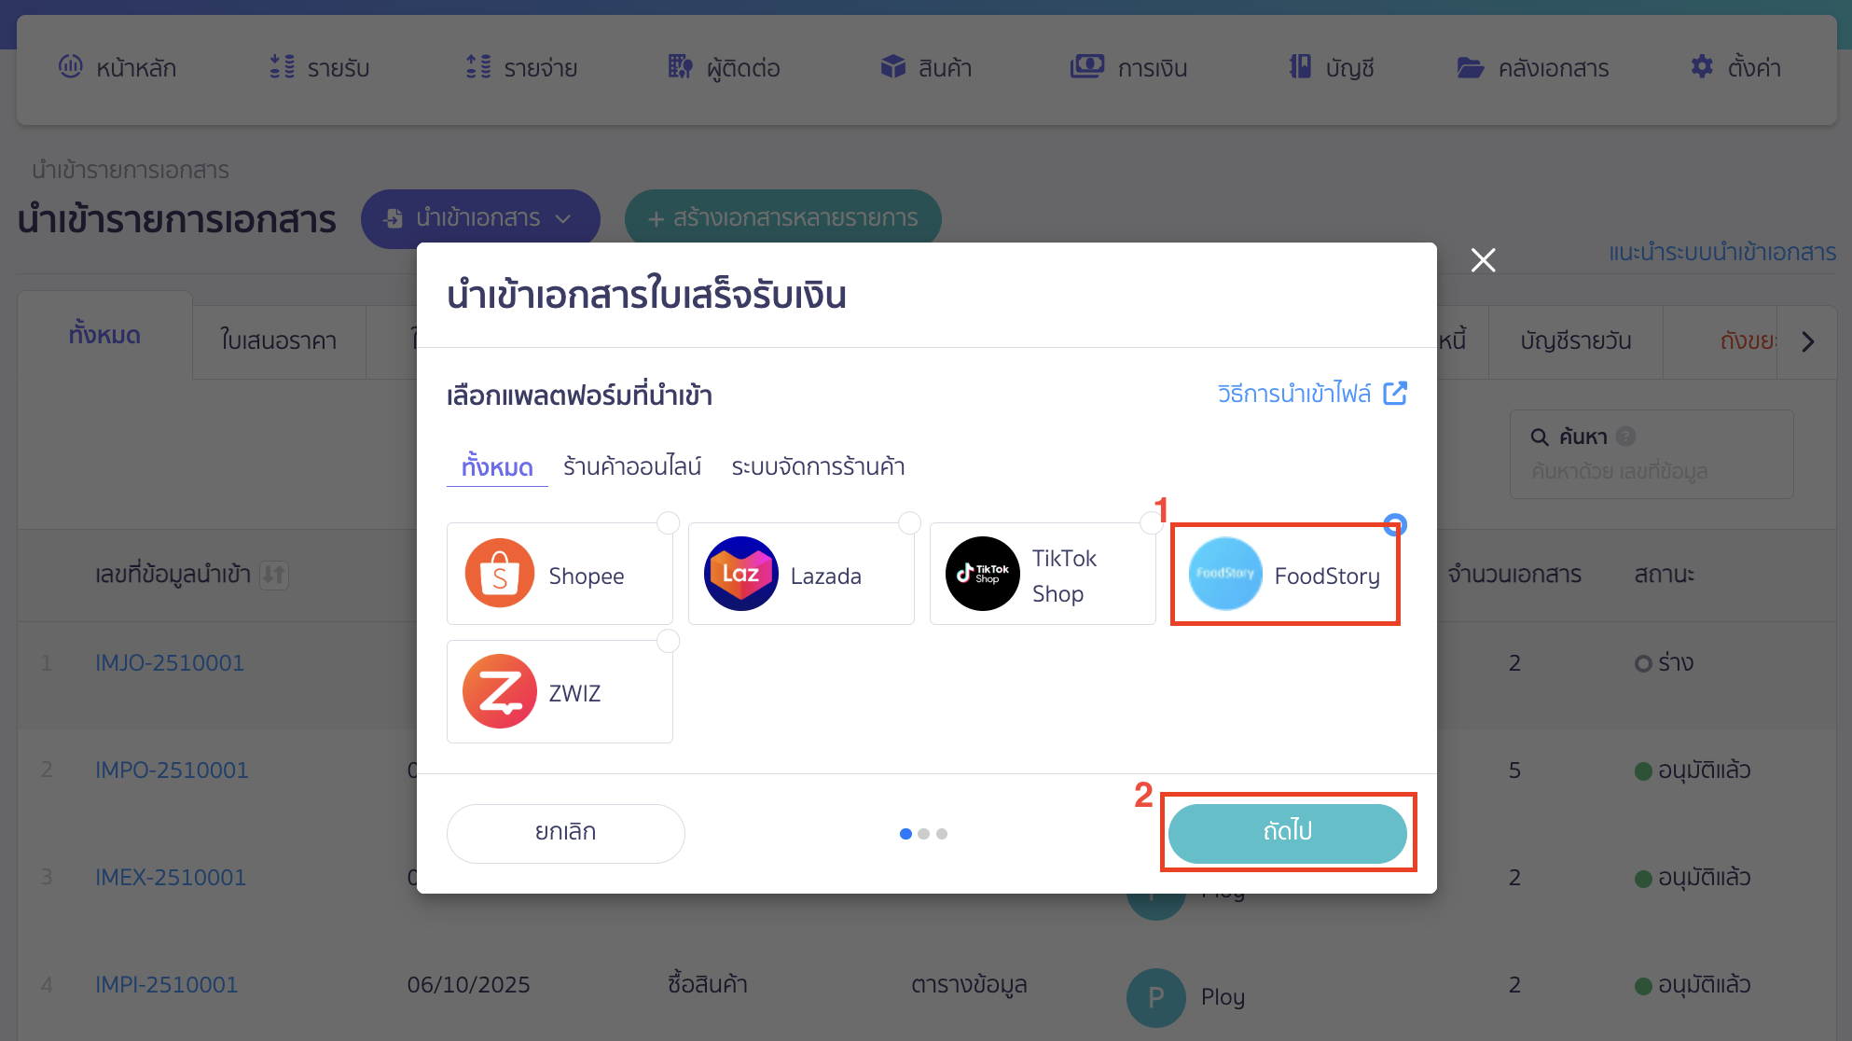Click the ZWIZ platform logo
The width and height of the screenshot is (1852, 1041).
(500, 691)
